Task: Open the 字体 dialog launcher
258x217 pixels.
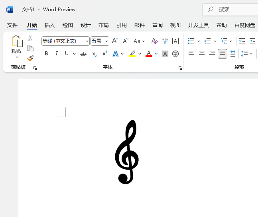Action: (x=180, y=68)
